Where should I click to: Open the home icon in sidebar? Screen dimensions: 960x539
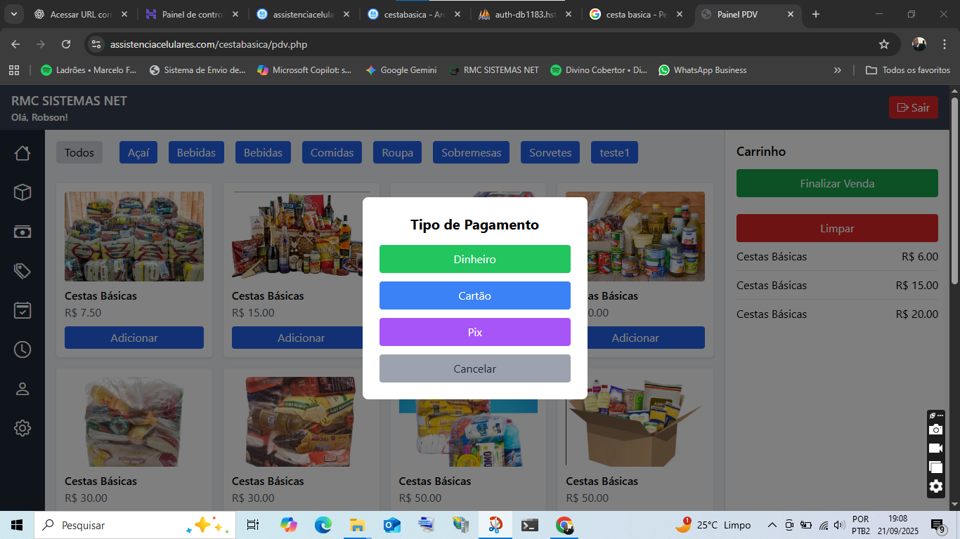coord(22,153)
